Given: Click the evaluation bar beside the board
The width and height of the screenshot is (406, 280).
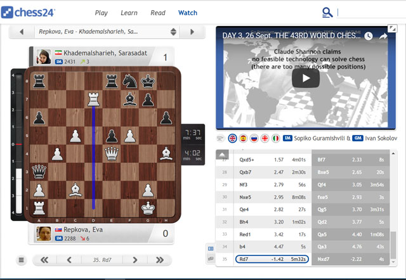Looking at the screenshot, I should click(x=18, y=144).
